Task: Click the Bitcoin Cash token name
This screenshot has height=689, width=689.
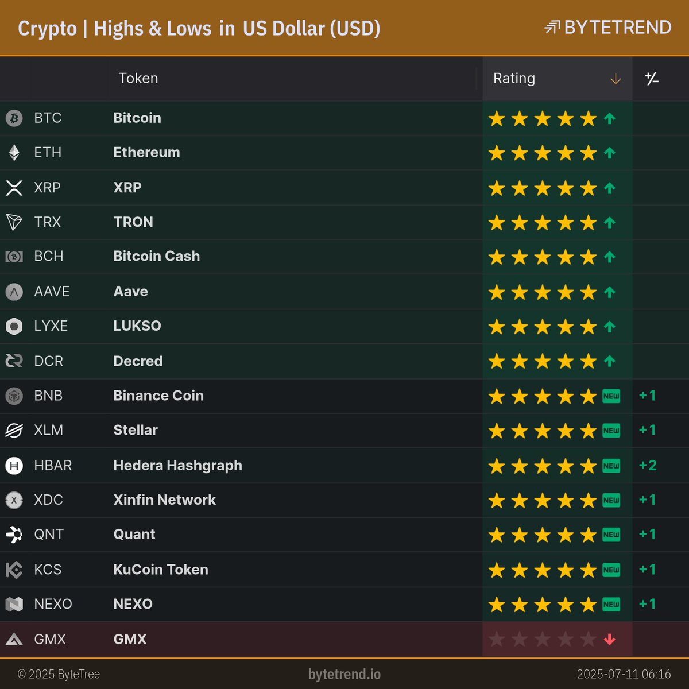Action: [156, 256]
